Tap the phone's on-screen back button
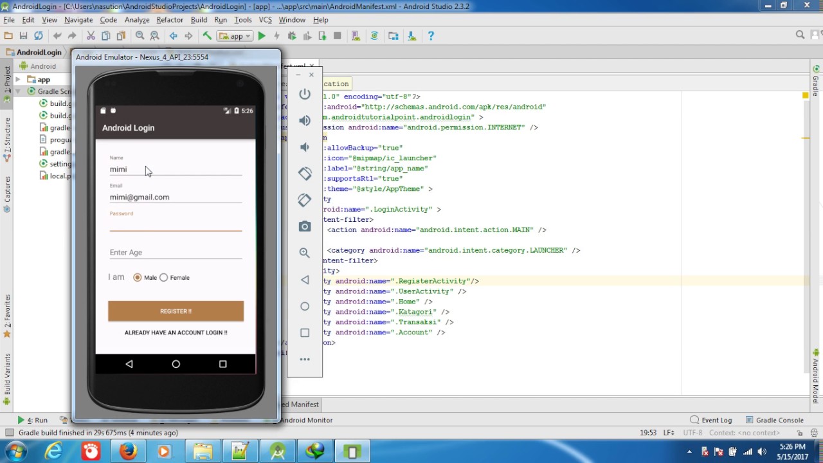The height and width of the screenshot is (463, 823). point(129,364)
